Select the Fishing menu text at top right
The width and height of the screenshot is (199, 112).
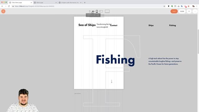(173, 26)
